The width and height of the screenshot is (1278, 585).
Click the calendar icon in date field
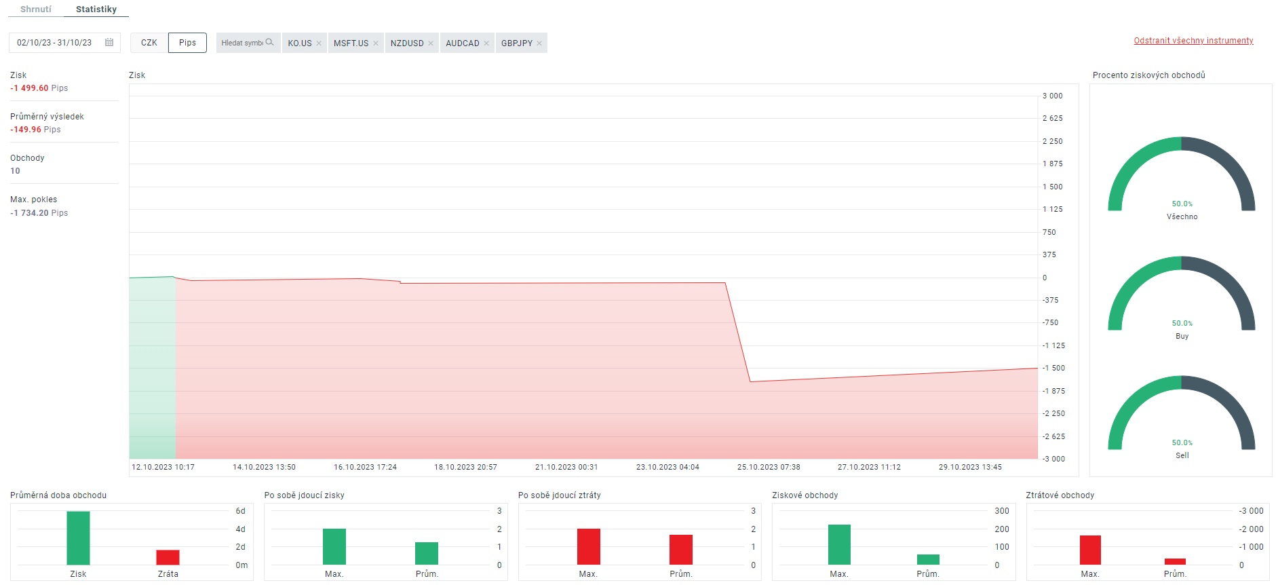click(x=109, y=43)
